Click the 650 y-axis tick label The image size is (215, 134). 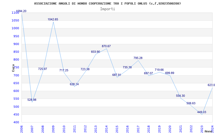[x=16, y=83]
